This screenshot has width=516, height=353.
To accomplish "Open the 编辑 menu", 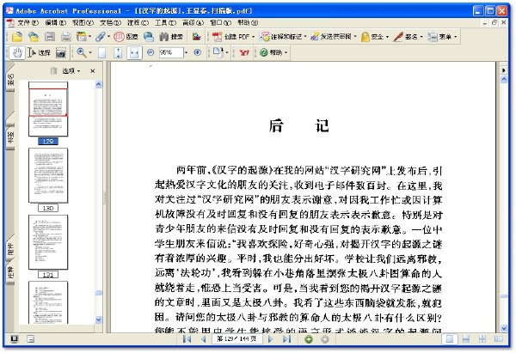I will click(56, 22).
